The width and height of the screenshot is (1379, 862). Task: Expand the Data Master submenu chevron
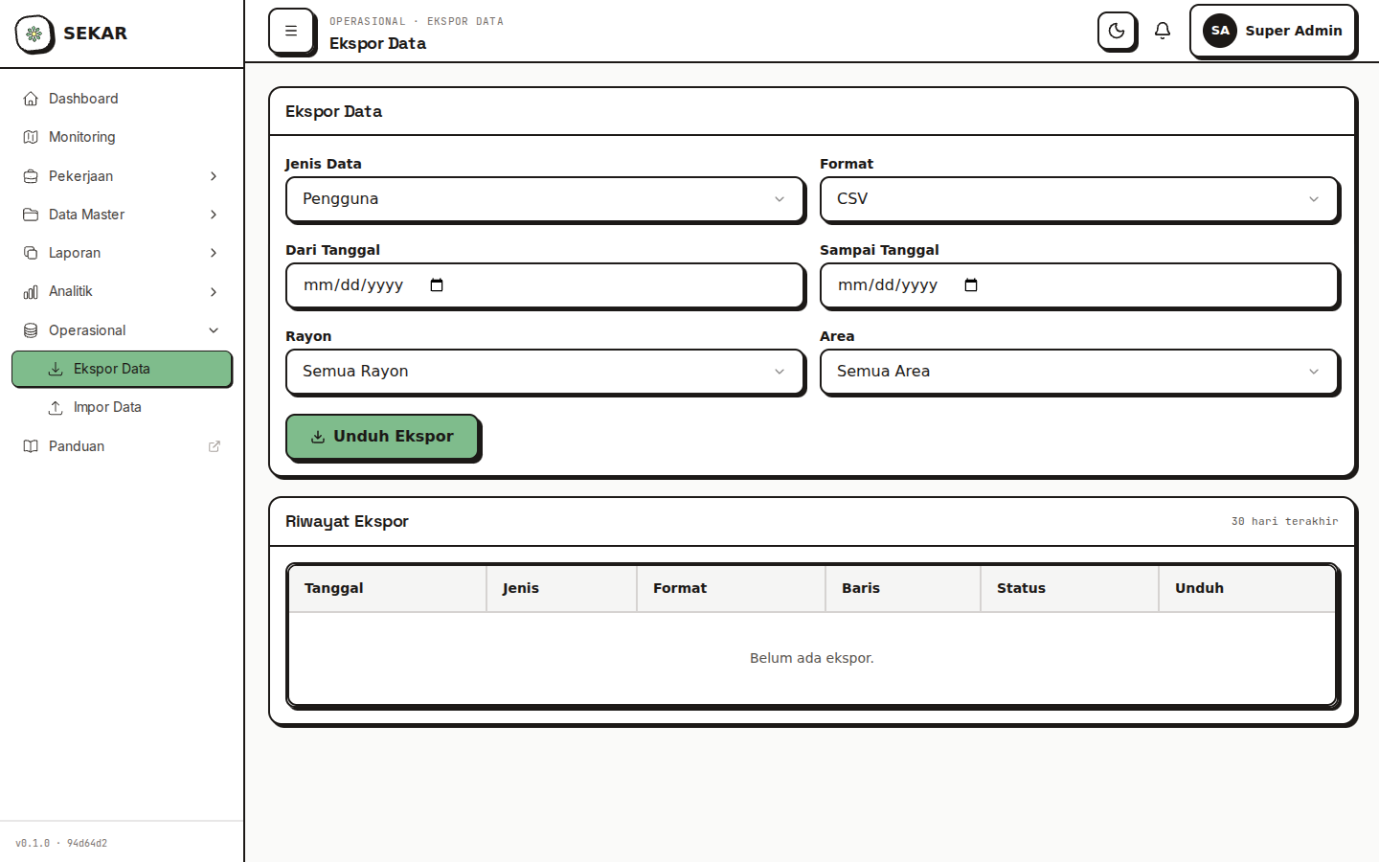pyautogui.click(x=214, y=215)
